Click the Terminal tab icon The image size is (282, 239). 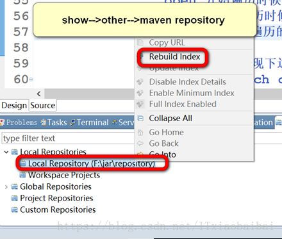tap(73, 122)
